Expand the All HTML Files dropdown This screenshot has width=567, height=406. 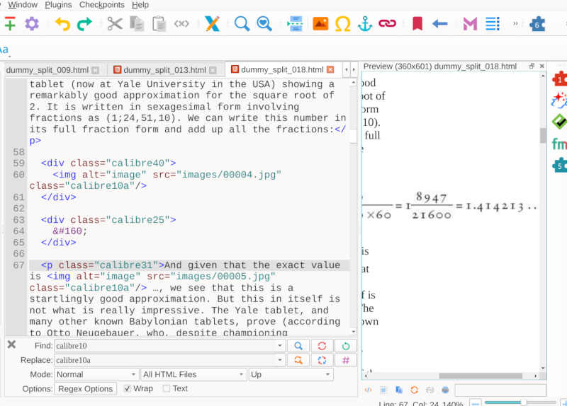192,374
